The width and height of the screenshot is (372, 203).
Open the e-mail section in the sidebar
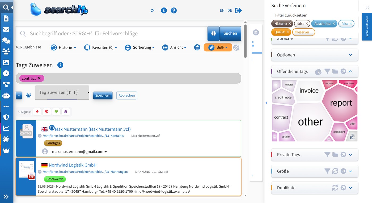(x=6, y=29)
